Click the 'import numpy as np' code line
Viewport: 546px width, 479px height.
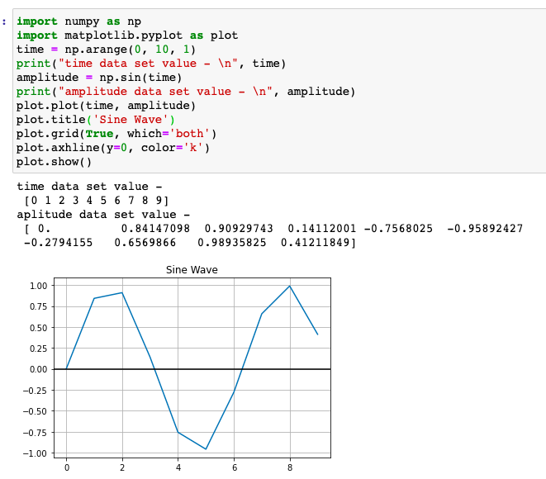[78, 21]
